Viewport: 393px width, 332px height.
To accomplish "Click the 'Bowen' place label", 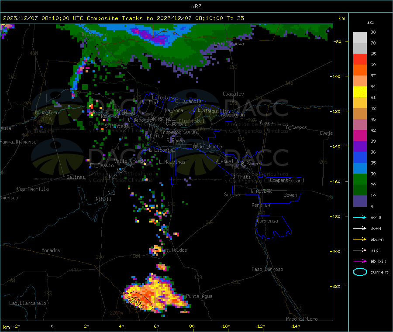I will pos(290,195).
